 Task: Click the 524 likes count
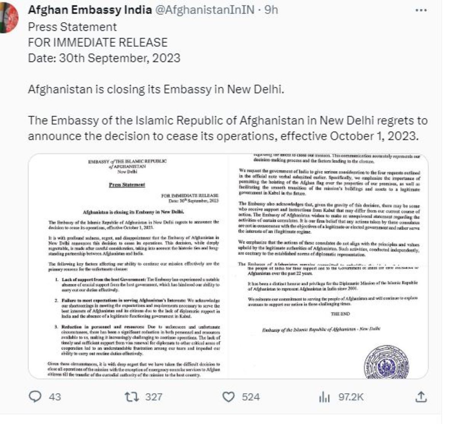[251, 397]
